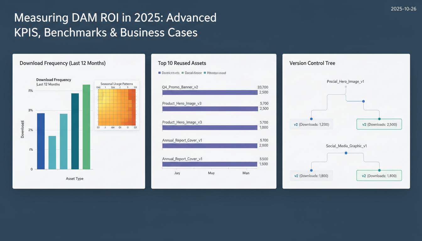Click the teal legend square in Top 10 Reused Assets
422x241 pixels.
tap(204, 73)
